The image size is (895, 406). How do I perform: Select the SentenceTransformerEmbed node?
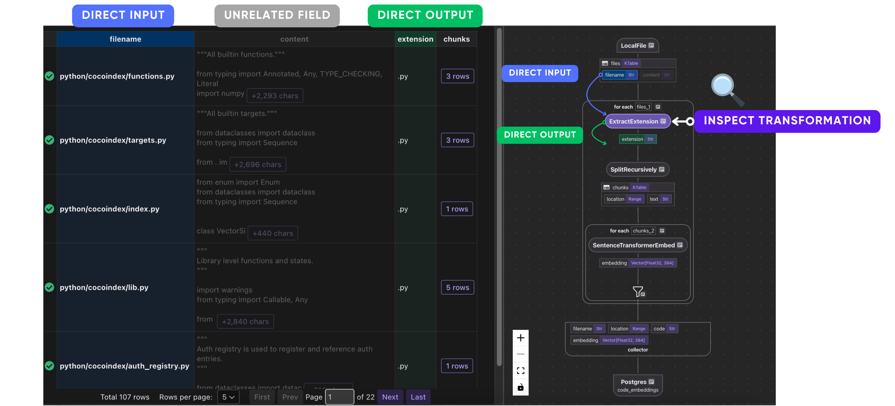[x=638, y=245]
